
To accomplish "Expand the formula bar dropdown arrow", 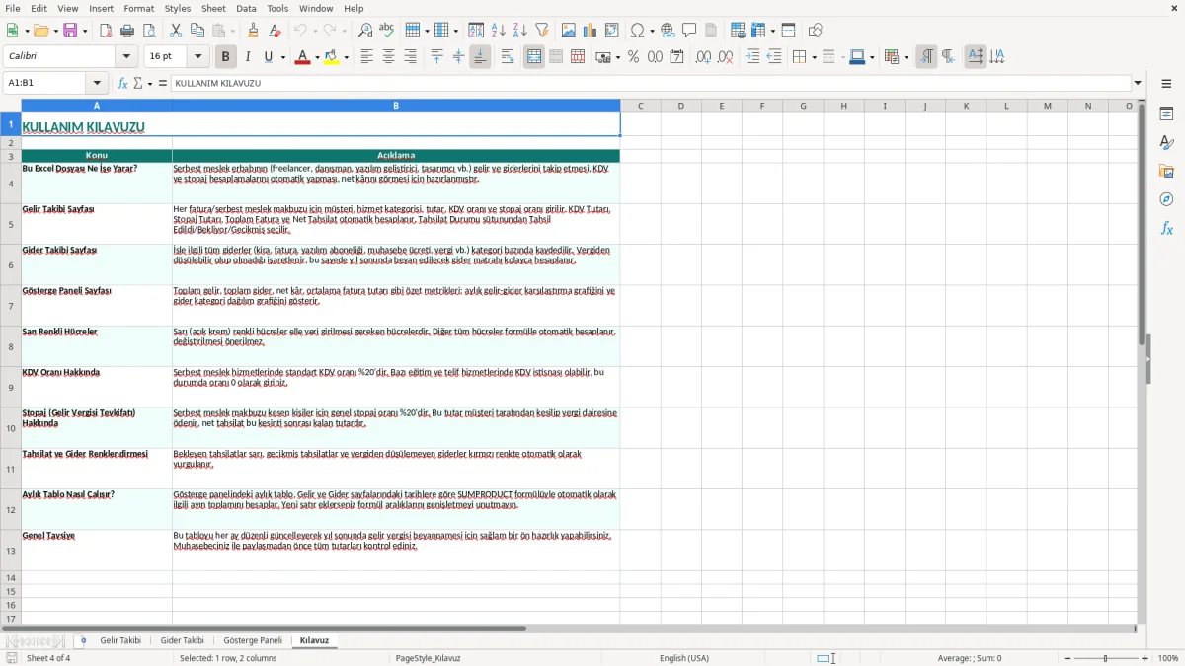I will 1138,83.
